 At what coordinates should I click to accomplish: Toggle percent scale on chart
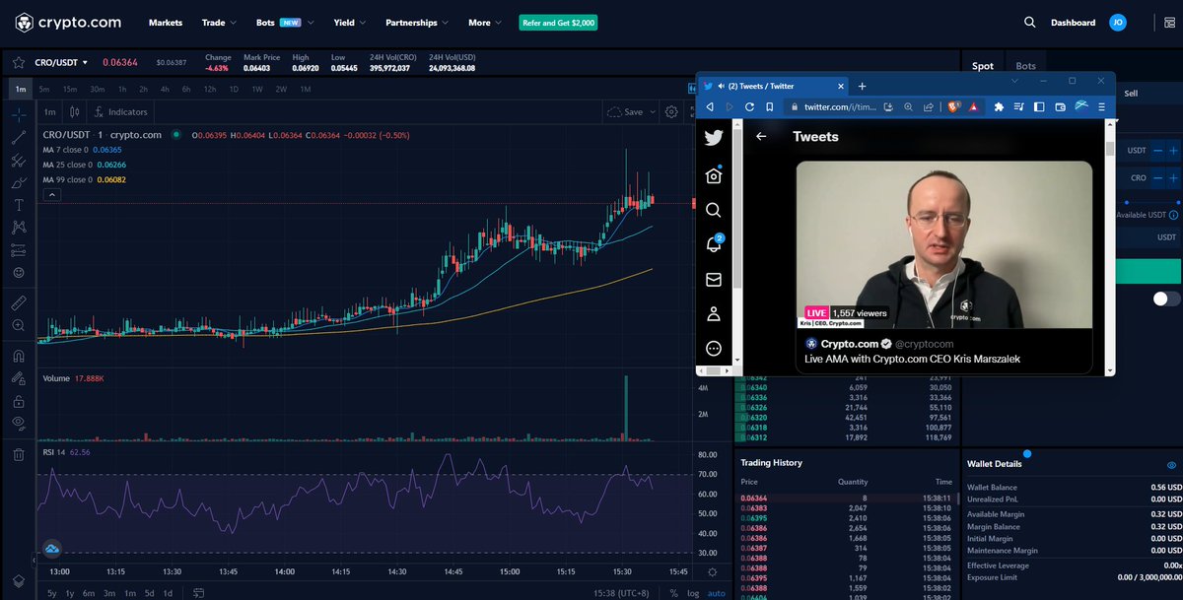(x=674, y=593)
